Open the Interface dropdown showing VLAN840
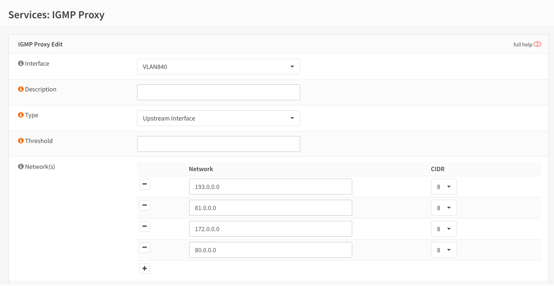 [x=218, y=67]
